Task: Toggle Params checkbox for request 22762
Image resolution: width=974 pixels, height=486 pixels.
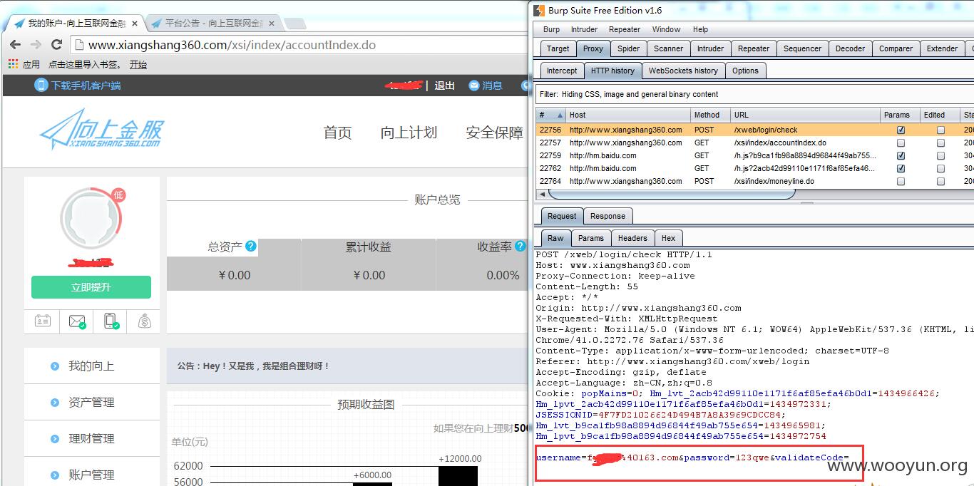Action: coord(901,169)
